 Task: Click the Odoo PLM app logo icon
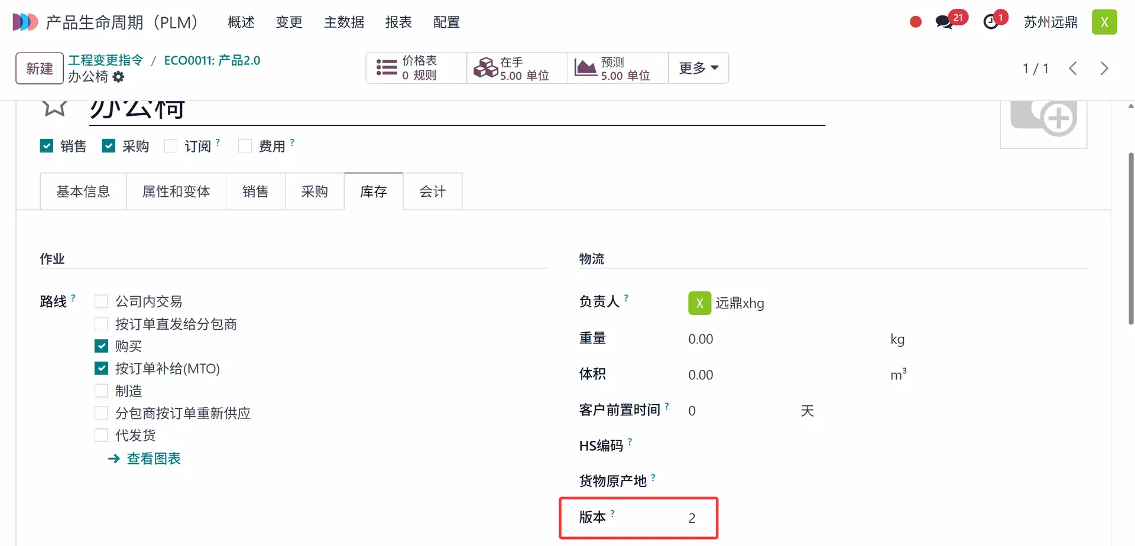click(x=25, y=22)
